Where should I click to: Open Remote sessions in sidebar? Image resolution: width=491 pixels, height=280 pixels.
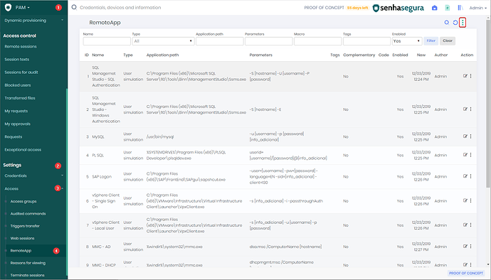pyautogui.click(x=21, y=46)
